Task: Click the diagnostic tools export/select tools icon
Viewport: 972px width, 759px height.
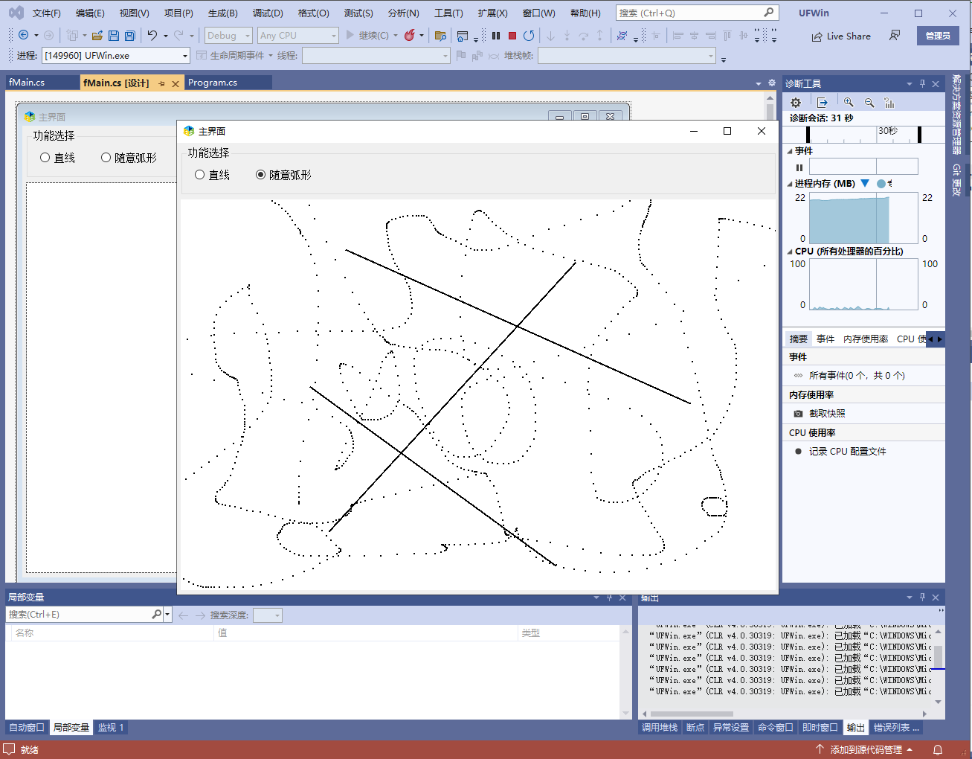Action: [x=823, y=103]
